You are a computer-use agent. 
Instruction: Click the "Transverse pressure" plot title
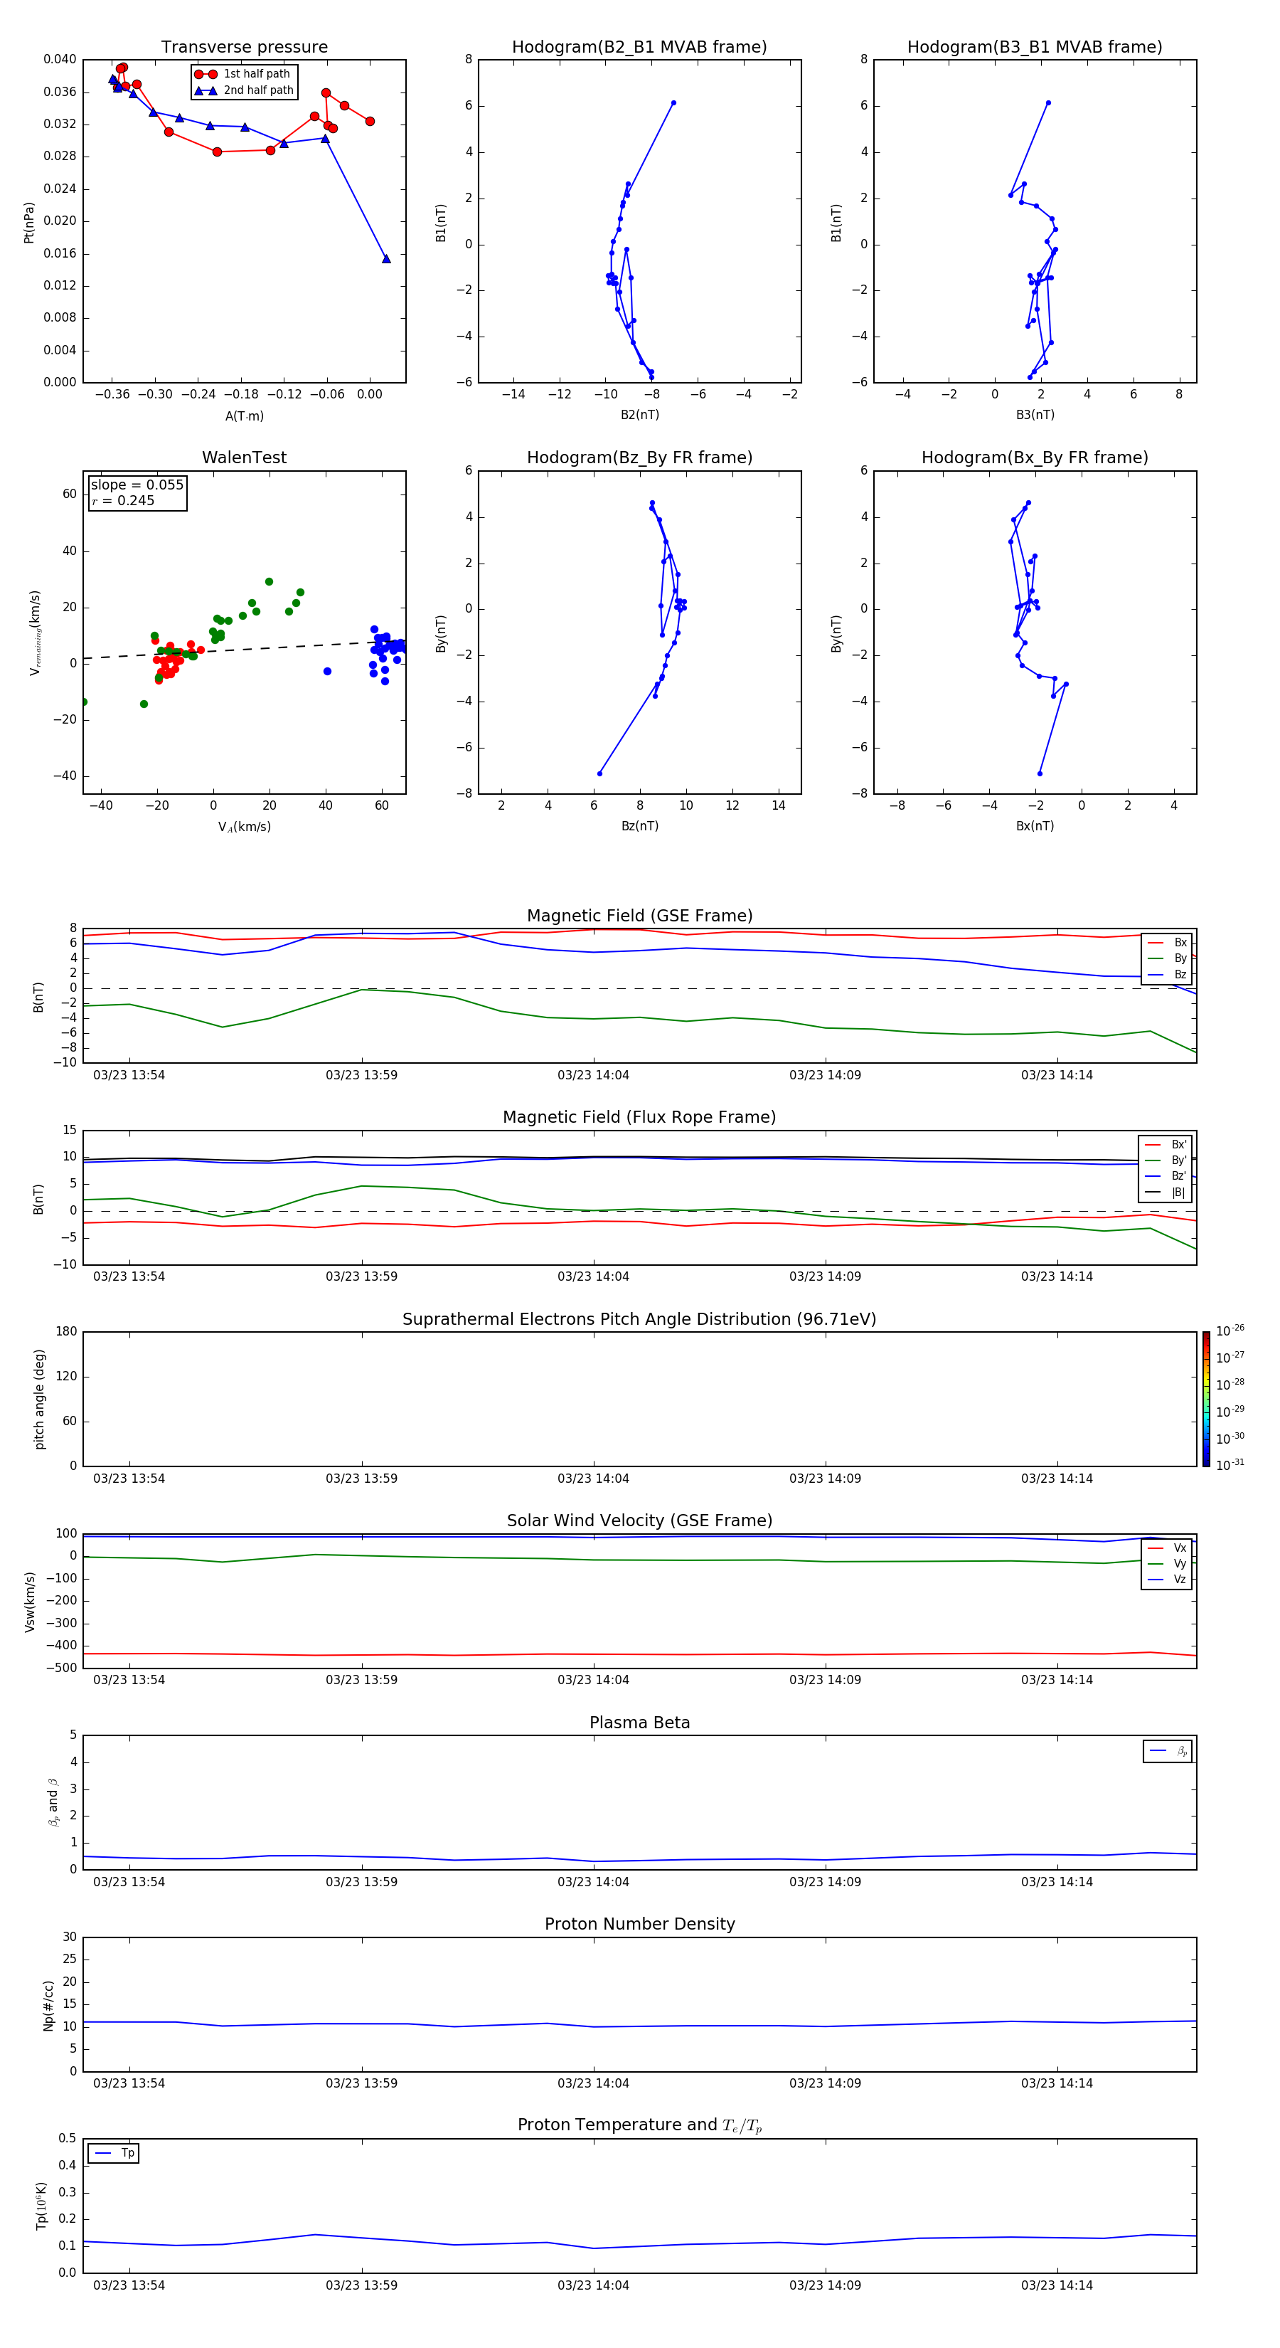coord(244,48)
